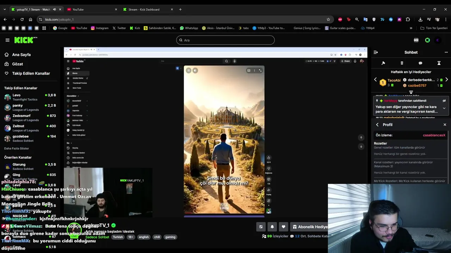Click the clip icon left of the bell
The height and width of the screenshot is (253, 451).
pos(261,227)
